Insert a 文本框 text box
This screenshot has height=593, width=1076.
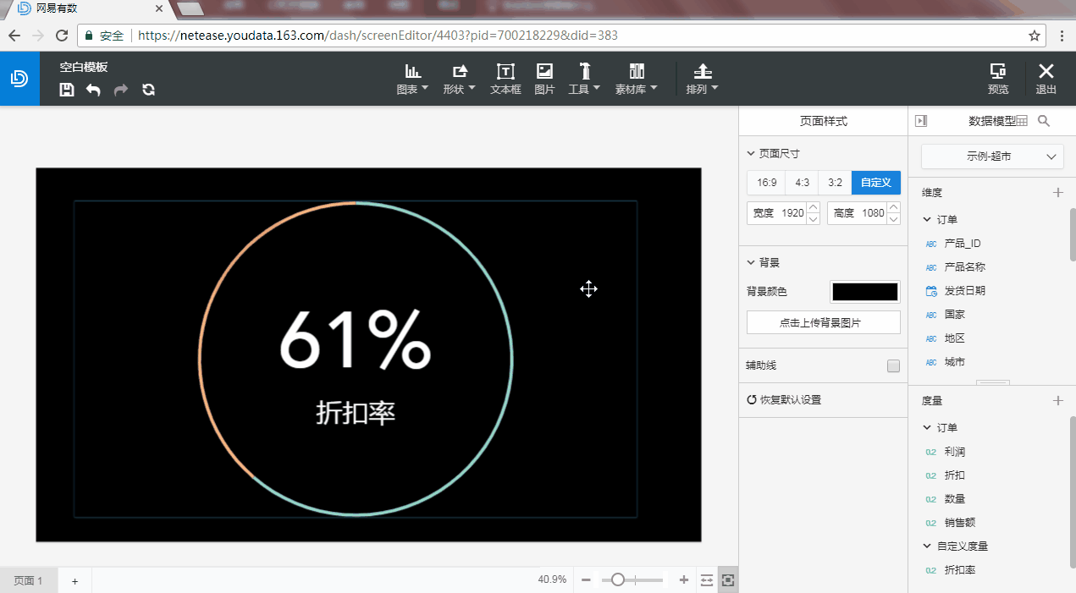point(505,79)
